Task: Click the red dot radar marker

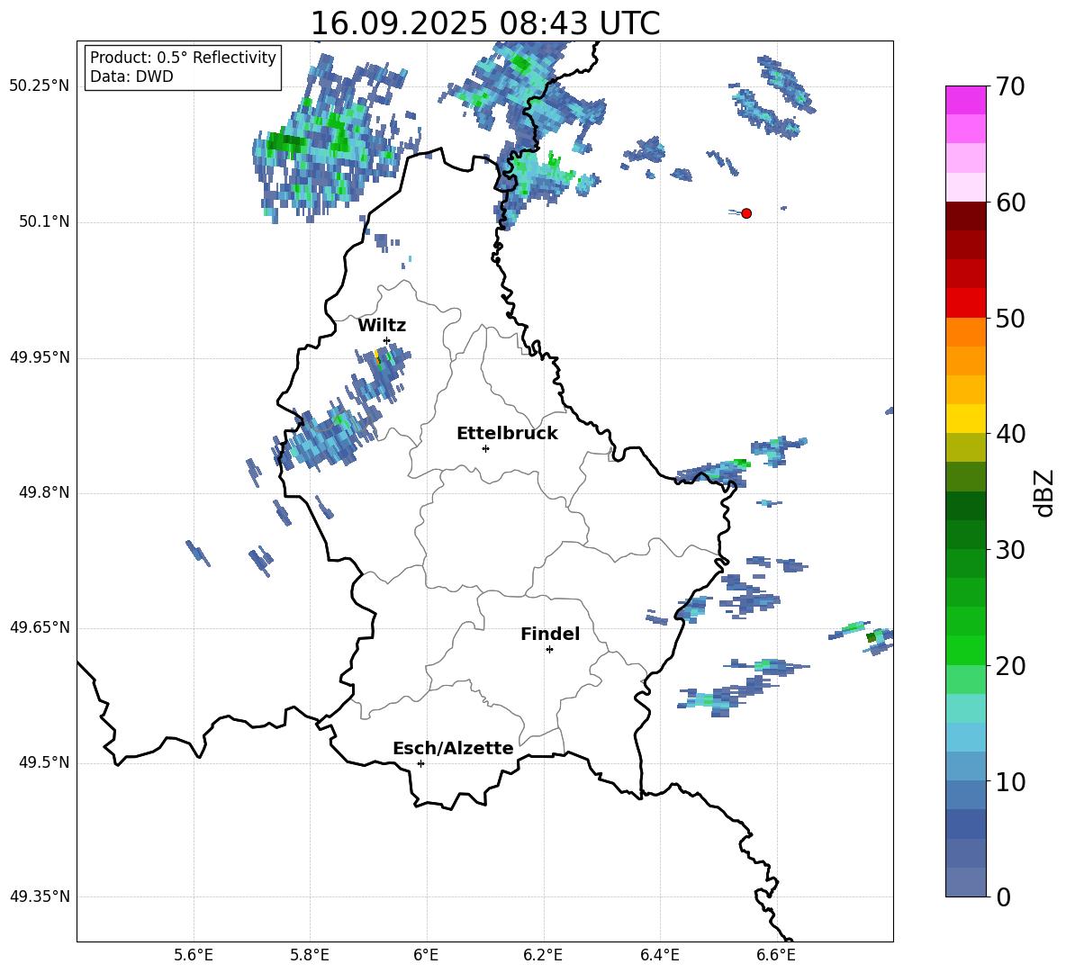Action: point(745,213)
